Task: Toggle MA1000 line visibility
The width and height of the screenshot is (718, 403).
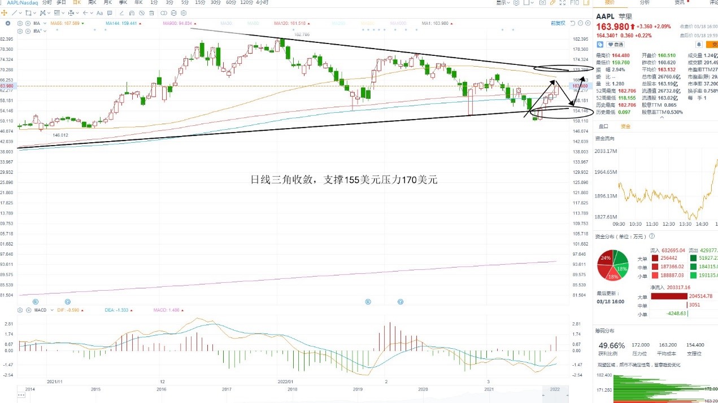Action: (397, 23)
